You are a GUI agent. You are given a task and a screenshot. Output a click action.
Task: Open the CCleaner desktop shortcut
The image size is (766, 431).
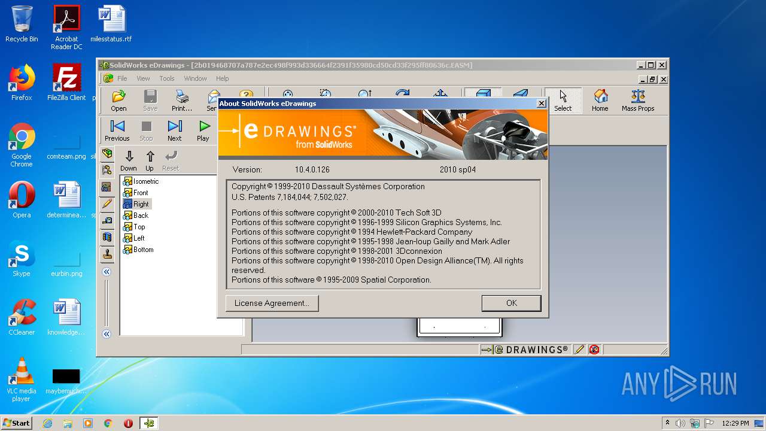point(22,317)
